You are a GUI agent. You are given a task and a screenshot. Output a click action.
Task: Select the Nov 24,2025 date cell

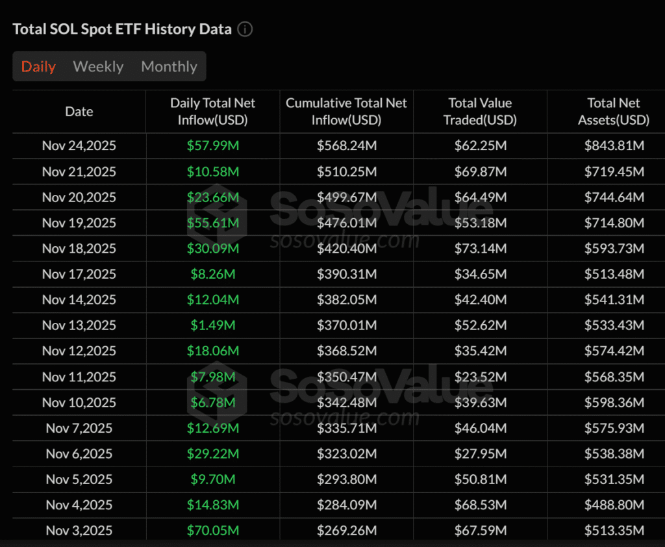click(x=79, y=146)
